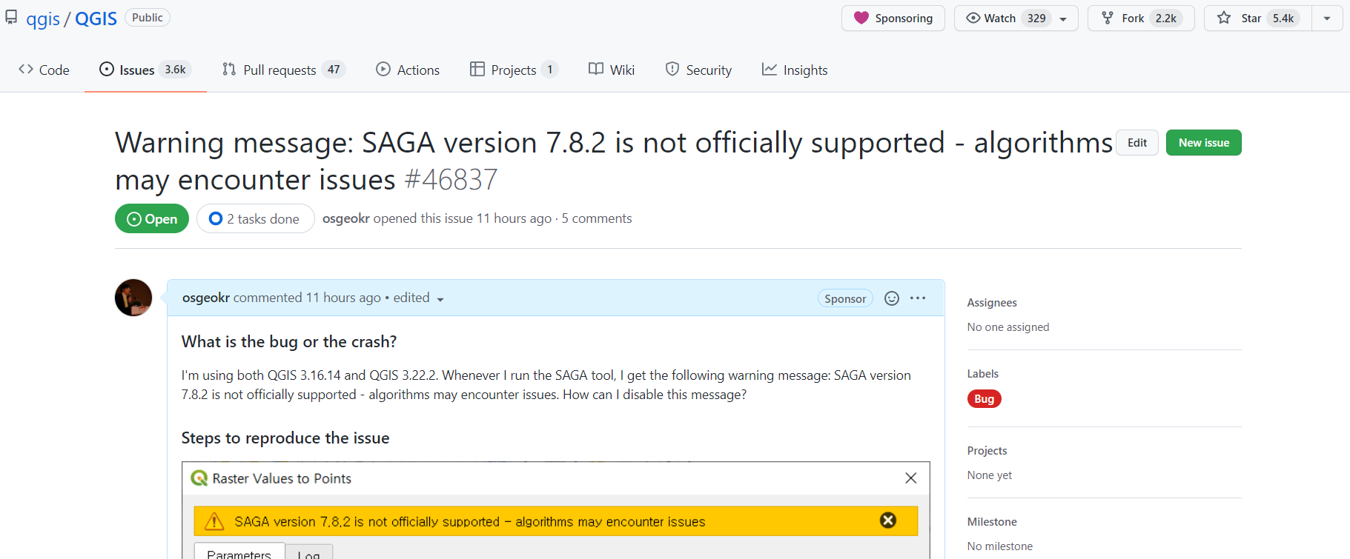Open osgeokr profile in issue header
This screenshot has width=1350, height=559.
point(345,218)
